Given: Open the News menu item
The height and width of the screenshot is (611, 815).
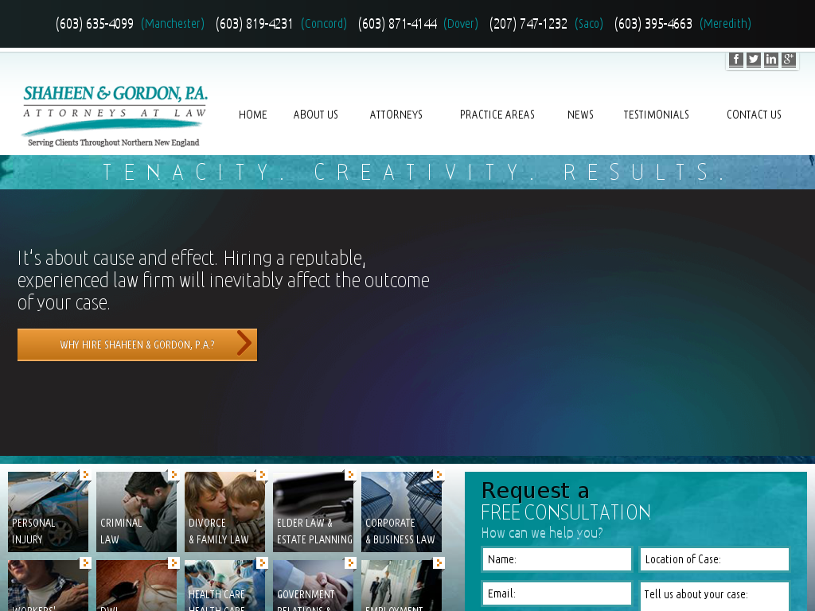Looking at the screenshot, I should [580, 115].
